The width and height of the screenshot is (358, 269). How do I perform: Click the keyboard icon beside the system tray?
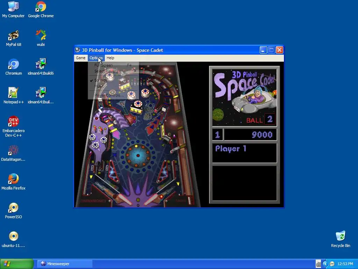[318, 264]
